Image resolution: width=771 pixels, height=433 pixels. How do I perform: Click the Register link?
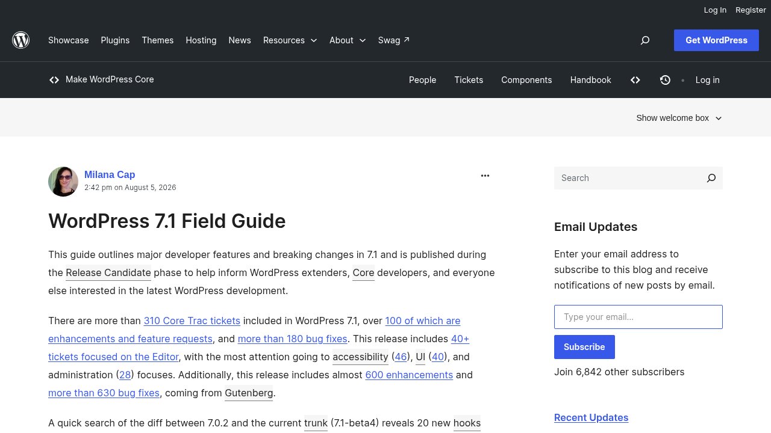point(751,10)
